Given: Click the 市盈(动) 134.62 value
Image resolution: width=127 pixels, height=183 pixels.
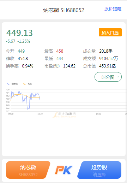Looking at the screenshot, I should coord(69,66).
